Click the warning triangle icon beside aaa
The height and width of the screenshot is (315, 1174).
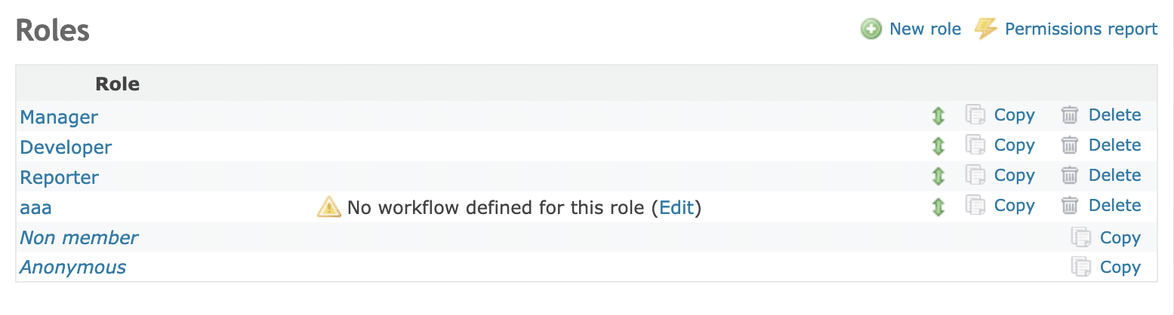point(329,206)
